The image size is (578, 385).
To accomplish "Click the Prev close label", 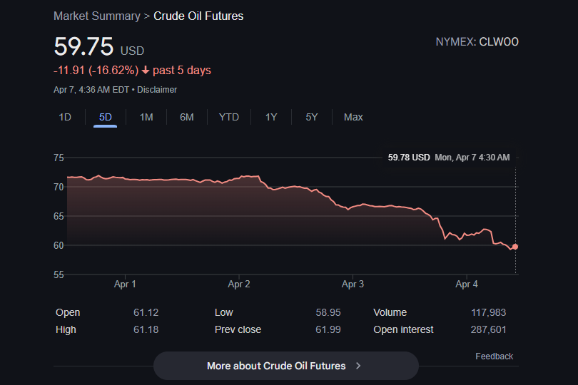I will point(238,329).
